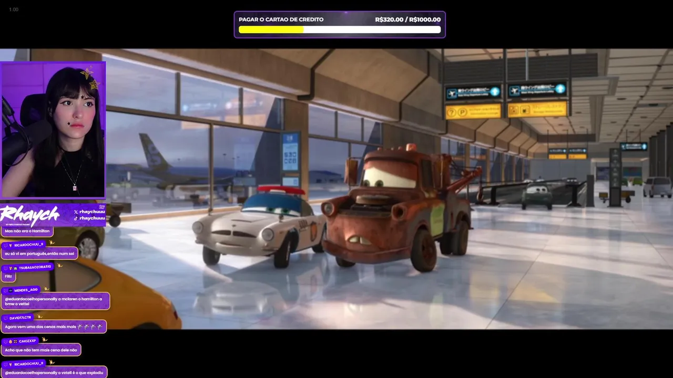The height and width of the screenshot is (378, 673).
Task: Click the X logo beside rhaychuuu
Action: pos(76,212)
